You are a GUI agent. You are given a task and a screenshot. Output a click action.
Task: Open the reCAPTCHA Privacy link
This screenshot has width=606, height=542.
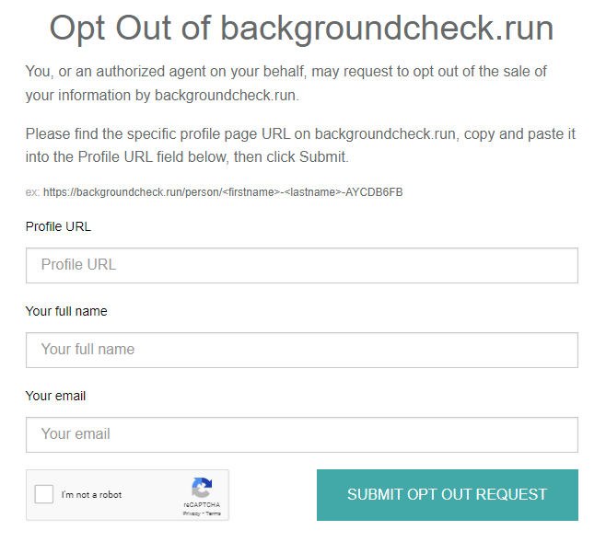(192, 513)
